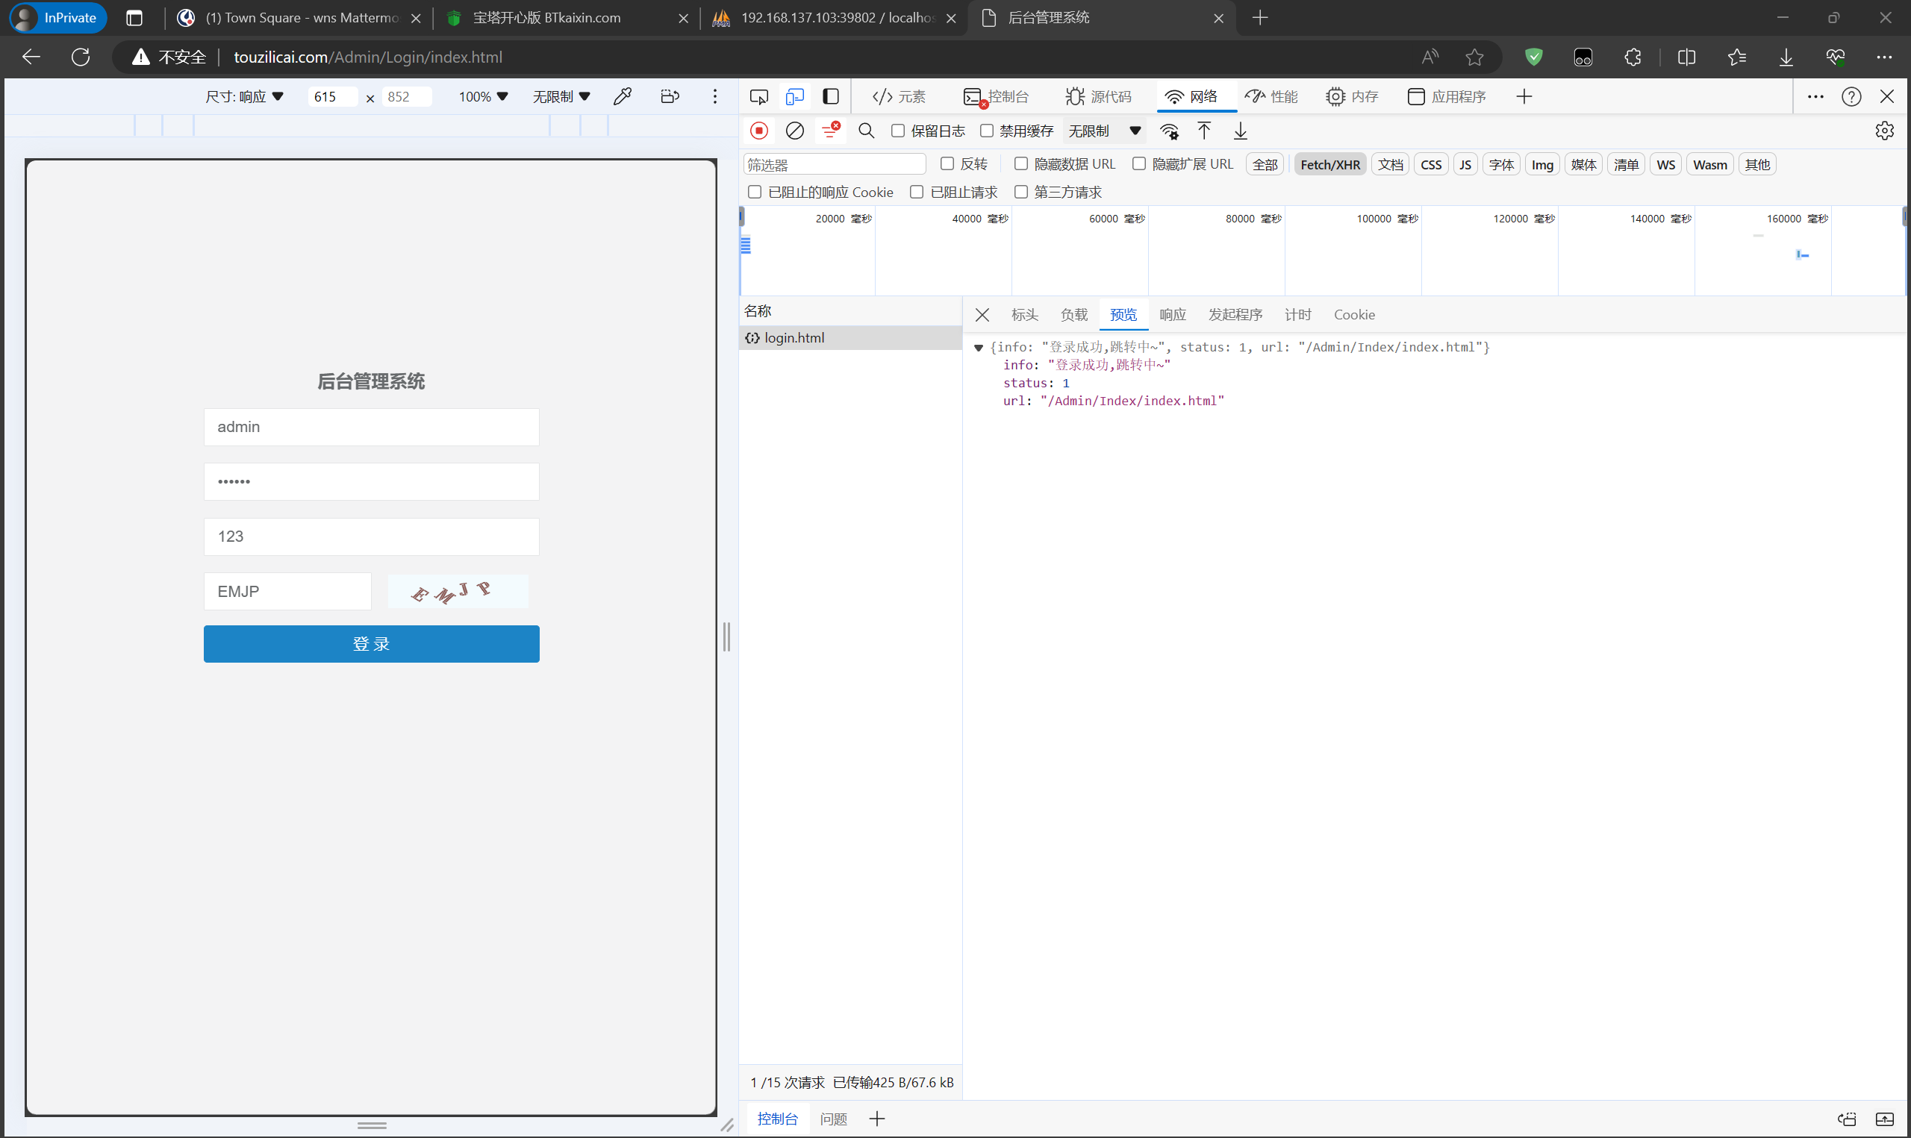This screenshot has height=1138, width=1911.
Task: Open browser downloads icon
Action: click(1786, 57)
